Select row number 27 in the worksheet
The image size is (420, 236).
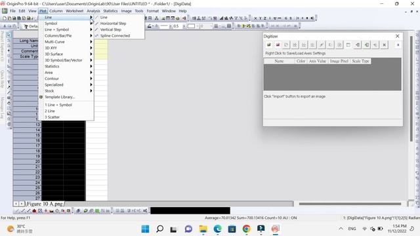[27, 198]
